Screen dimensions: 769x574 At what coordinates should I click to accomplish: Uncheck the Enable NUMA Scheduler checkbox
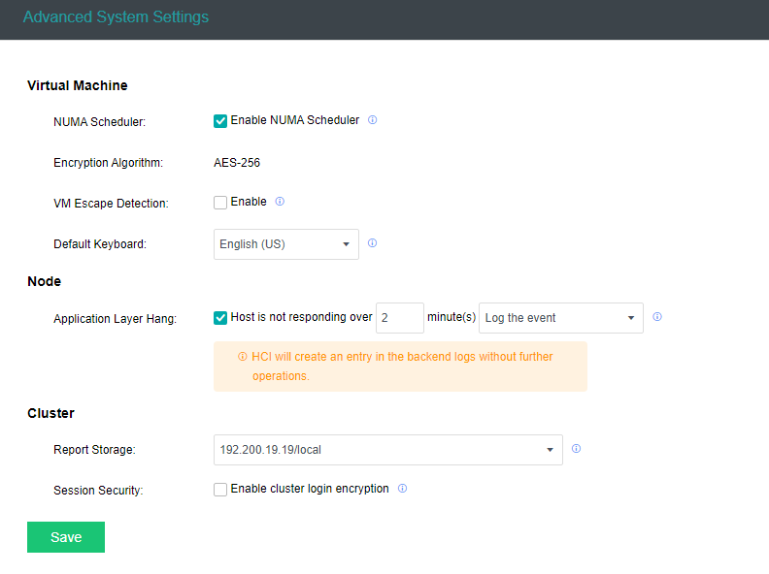click(x=220, y=121)
